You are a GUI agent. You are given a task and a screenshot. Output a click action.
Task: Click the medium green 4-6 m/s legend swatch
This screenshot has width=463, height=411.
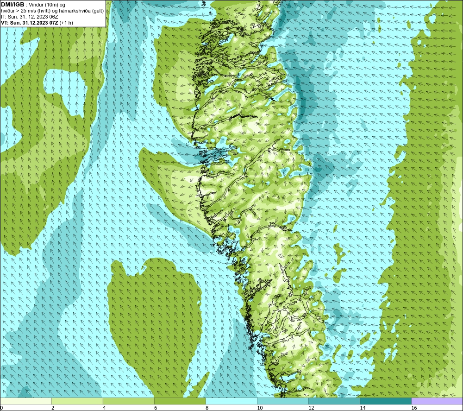tap(128, 401)
